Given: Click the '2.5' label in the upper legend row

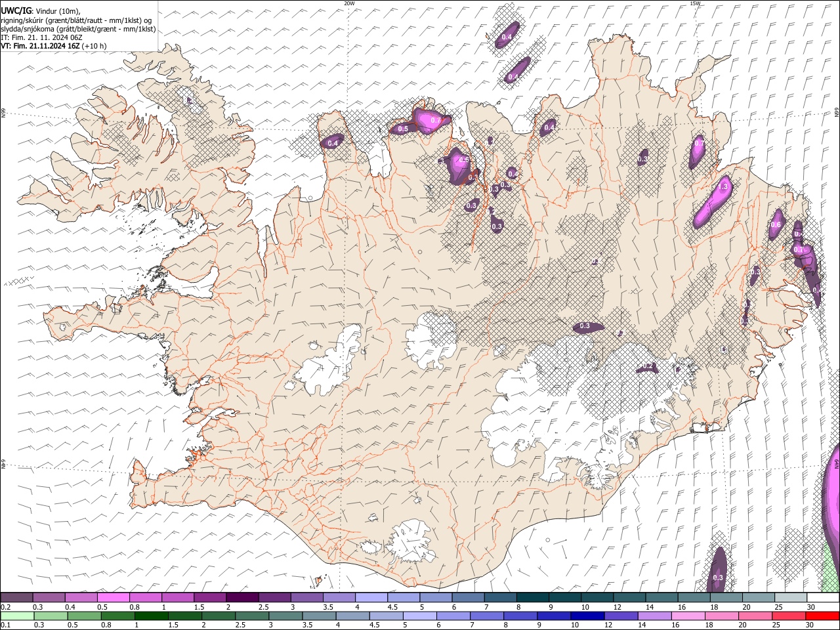Looking at the screenshot, I should [263, 607].
